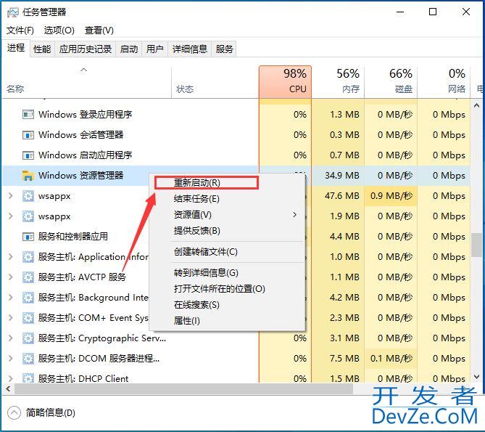Expand the 服务主机: Cryptographic Services group
Screen dimensions: 485x432
click(x=11, y=338)
